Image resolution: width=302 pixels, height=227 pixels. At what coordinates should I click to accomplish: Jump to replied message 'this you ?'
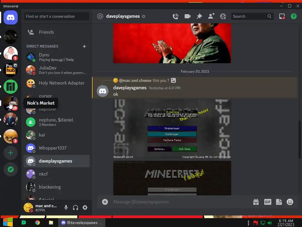click(161, 80)
